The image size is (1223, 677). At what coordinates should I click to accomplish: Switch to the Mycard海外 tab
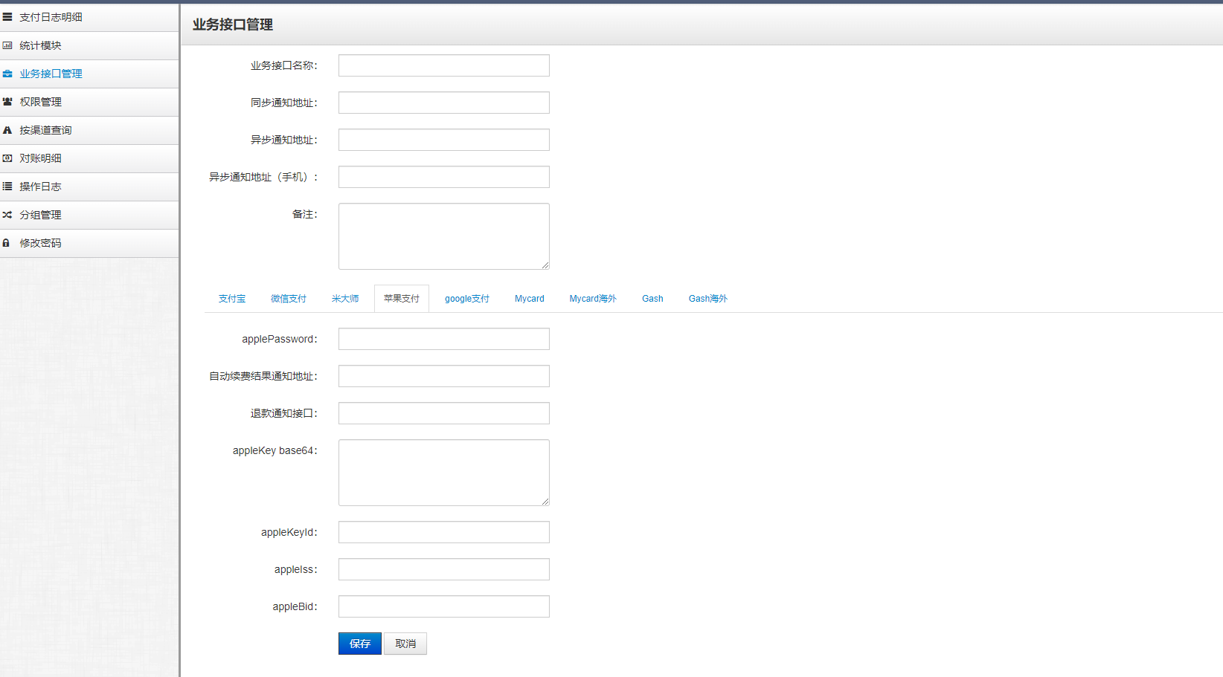(x=593, y=299)
